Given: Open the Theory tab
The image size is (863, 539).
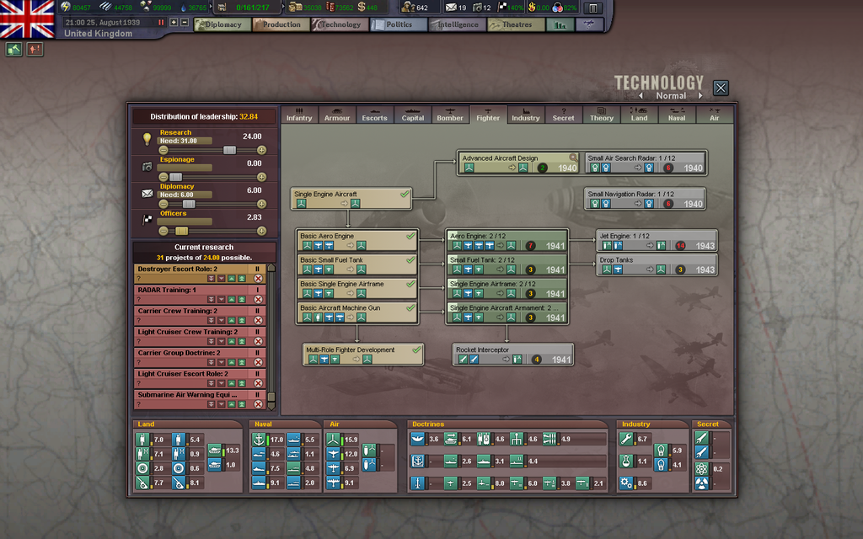Looking at the screenshot, I should pyautogui.click(x=602, y=115).
